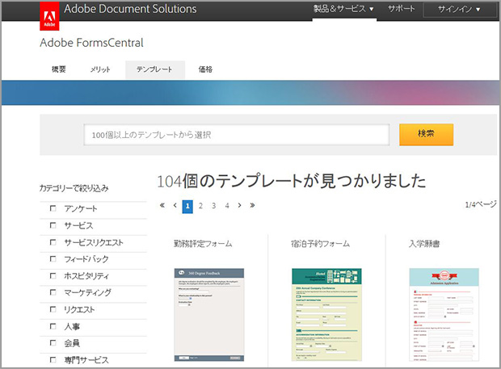Select the ホスピタリティ checkbox

point(53,276)
